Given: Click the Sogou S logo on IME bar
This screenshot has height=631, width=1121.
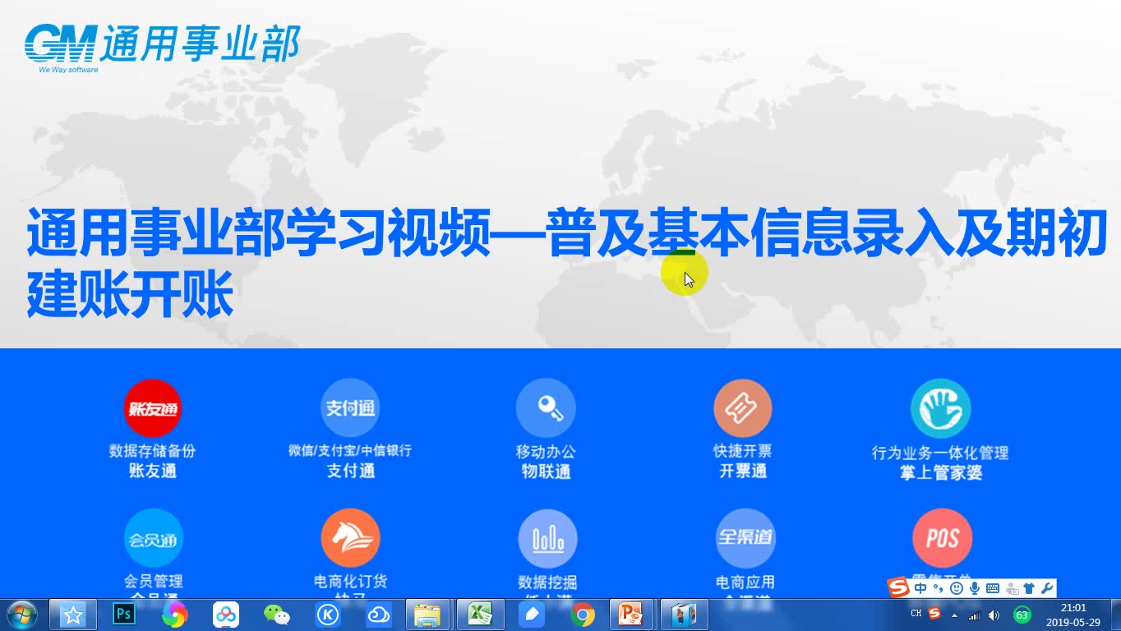Looking at the screenshot, I should point(899,587).
